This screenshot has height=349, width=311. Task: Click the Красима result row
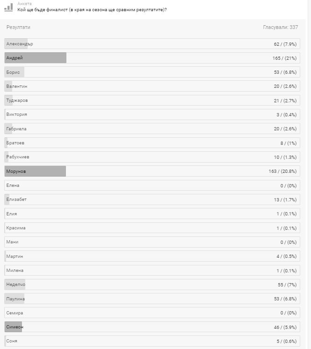pos(152,228)
